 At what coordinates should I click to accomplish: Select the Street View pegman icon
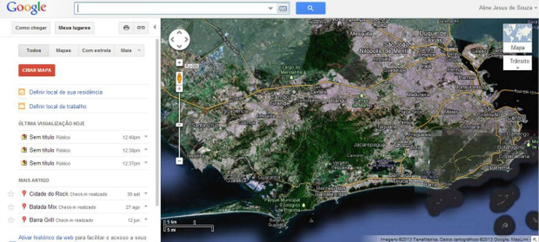[x=179, y=78]
